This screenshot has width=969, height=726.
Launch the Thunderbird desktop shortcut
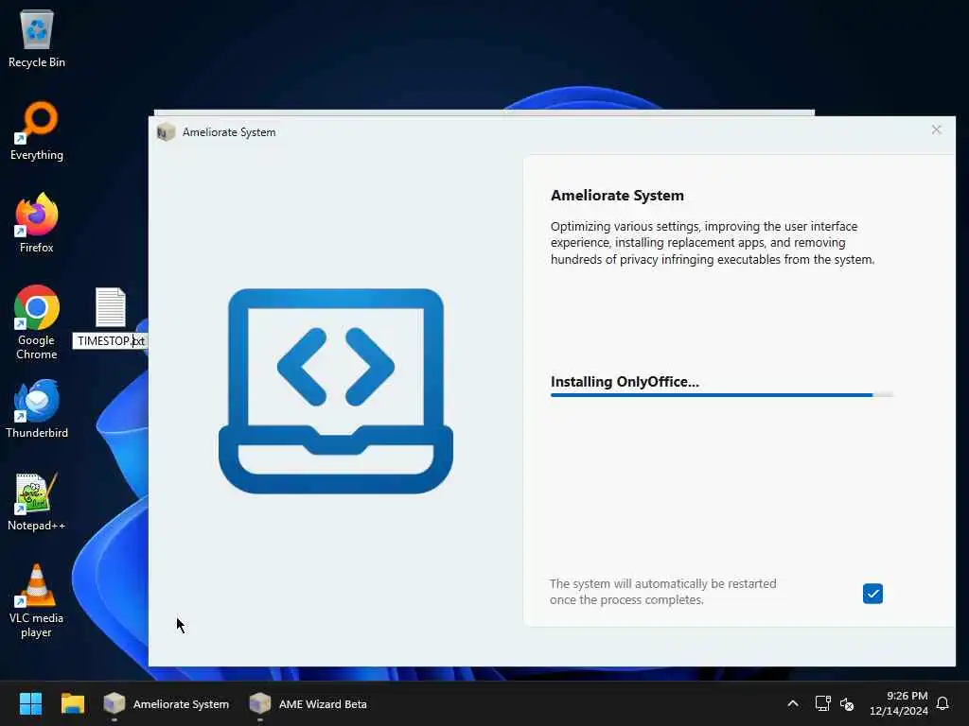click(x=37, y=408)
